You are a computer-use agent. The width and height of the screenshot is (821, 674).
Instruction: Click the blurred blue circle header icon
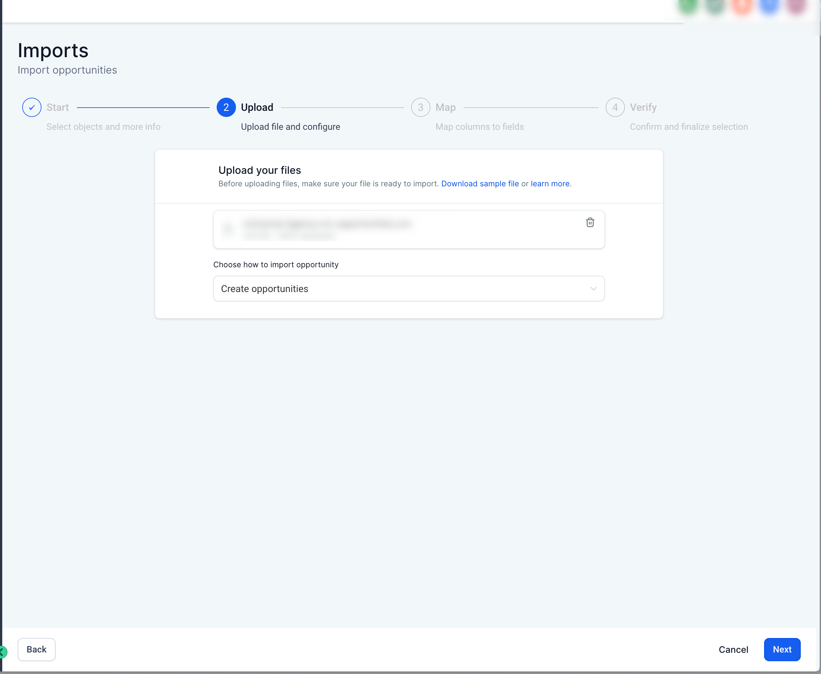pyautogui.click(x=769, y=5)
